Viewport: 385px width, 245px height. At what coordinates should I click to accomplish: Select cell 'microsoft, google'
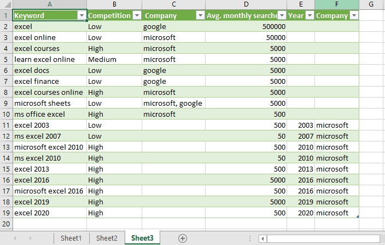(173, 103)
